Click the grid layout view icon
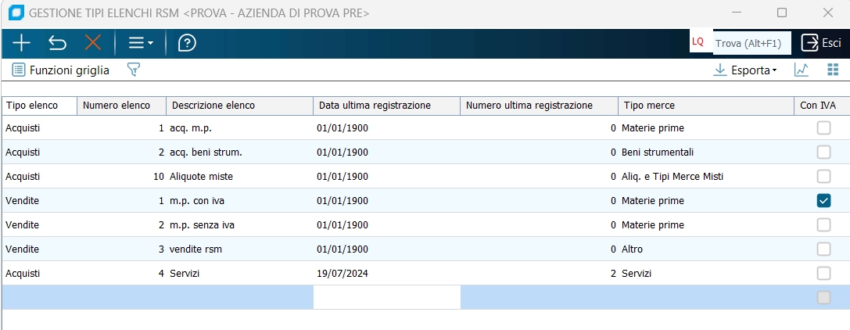This screenshot has width=850, height=330. point(833,70)
